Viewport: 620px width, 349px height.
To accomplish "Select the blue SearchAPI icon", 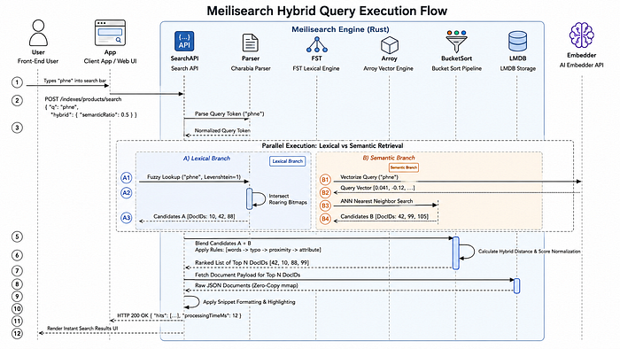I will [184, 42].
